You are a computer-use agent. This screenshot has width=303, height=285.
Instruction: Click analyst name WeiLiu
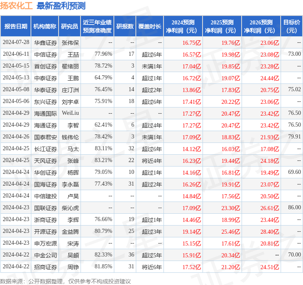70,113
